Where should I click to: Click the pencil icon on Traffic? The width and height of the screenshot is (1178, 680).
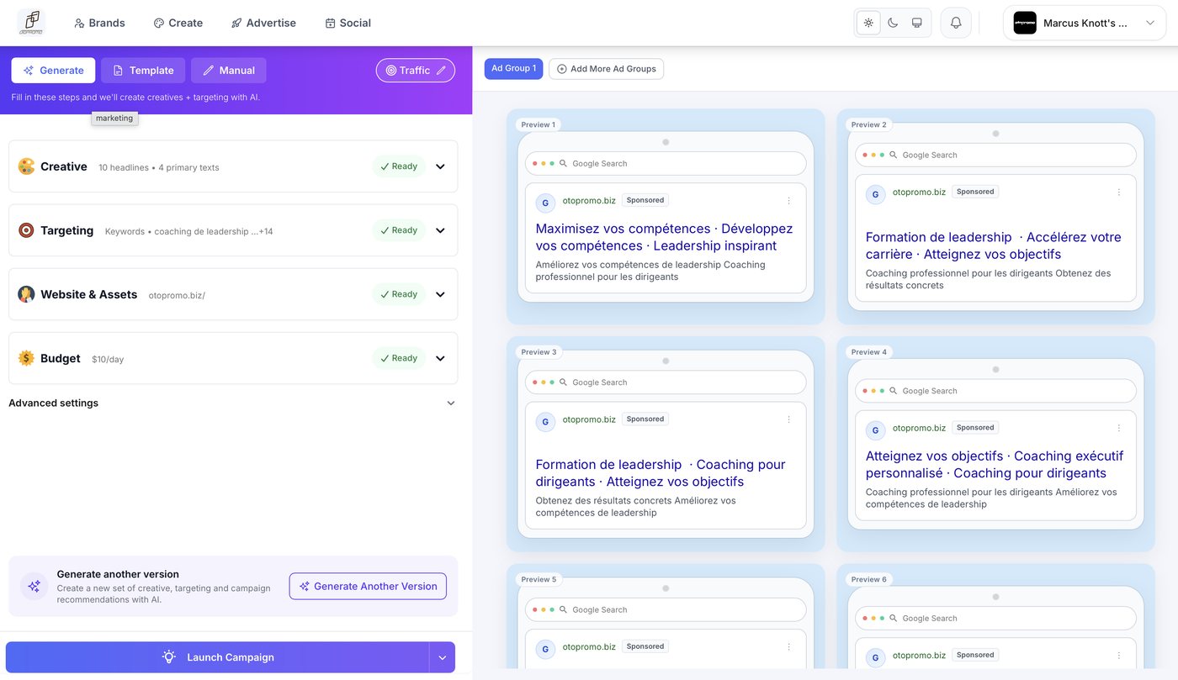[441, 71]
